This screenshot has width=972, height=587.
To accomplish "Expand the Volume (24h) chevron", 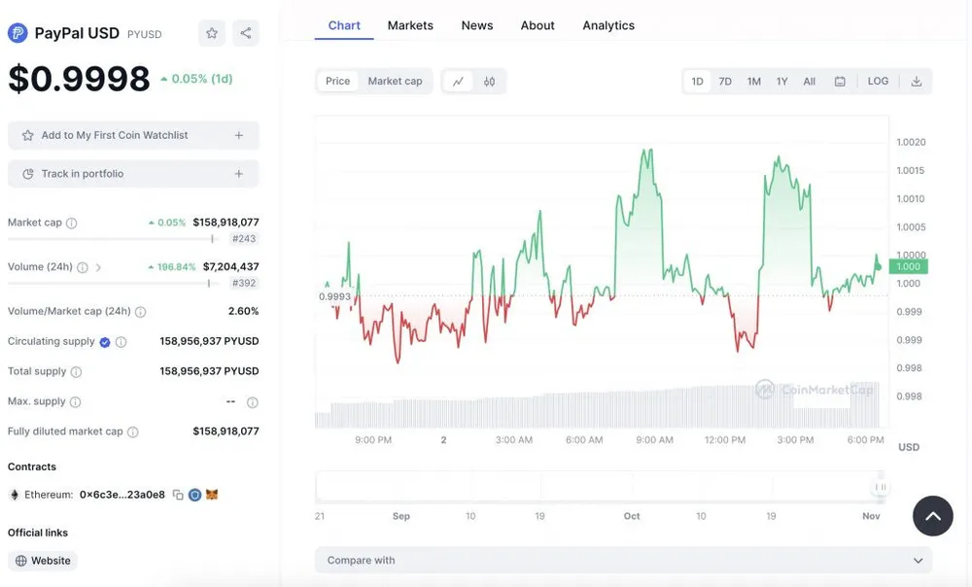I will coord(99,267).
